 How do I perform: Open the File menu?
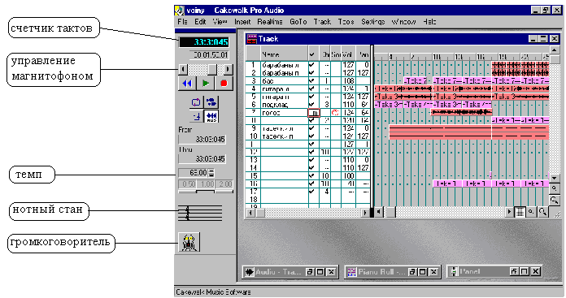[x=183, y=22]
